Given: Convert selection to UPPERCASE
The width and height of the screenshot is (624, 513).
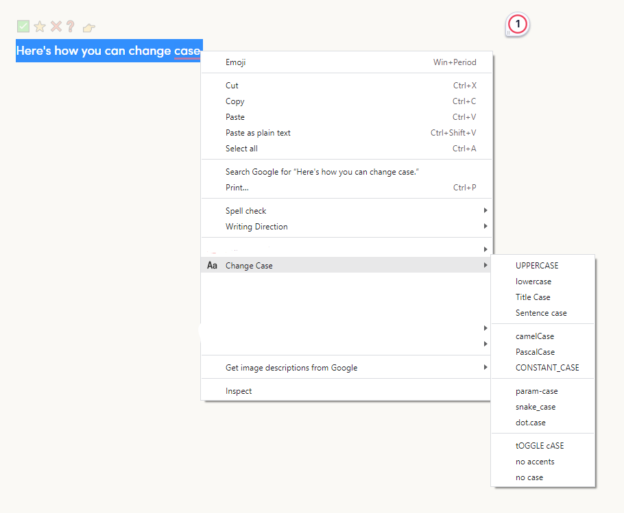Looking at the screenshot, I should click(x=537, y=266).
